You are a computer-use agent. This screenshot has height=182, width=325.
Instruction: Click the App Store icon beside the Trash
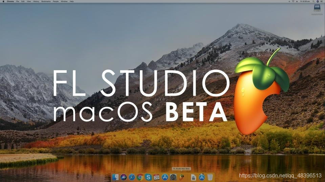(x=202, y=177)
